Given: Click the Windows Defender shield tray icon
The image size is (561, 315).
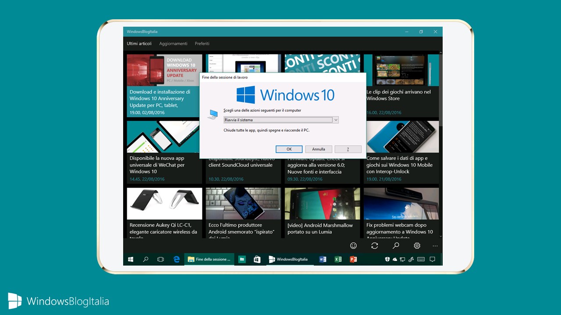Looking at the screenshot, I should pyautogui.click(x=387, y=259).
